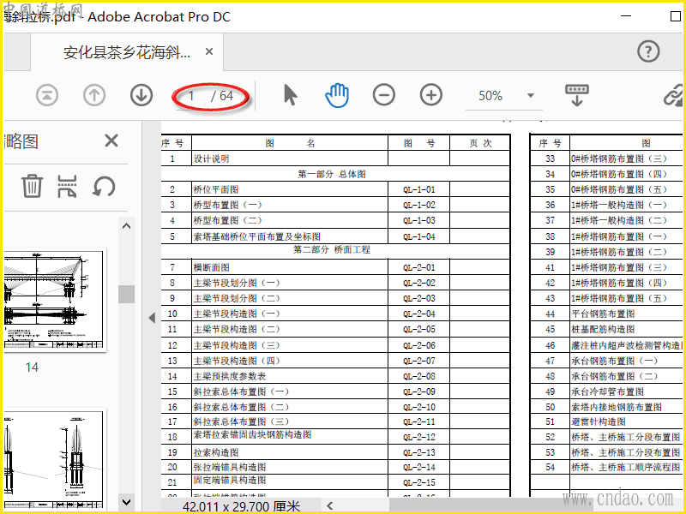Screen dimensions: 686x514
Task: Go to previous page arrow
Action: [x=94, y=95]
